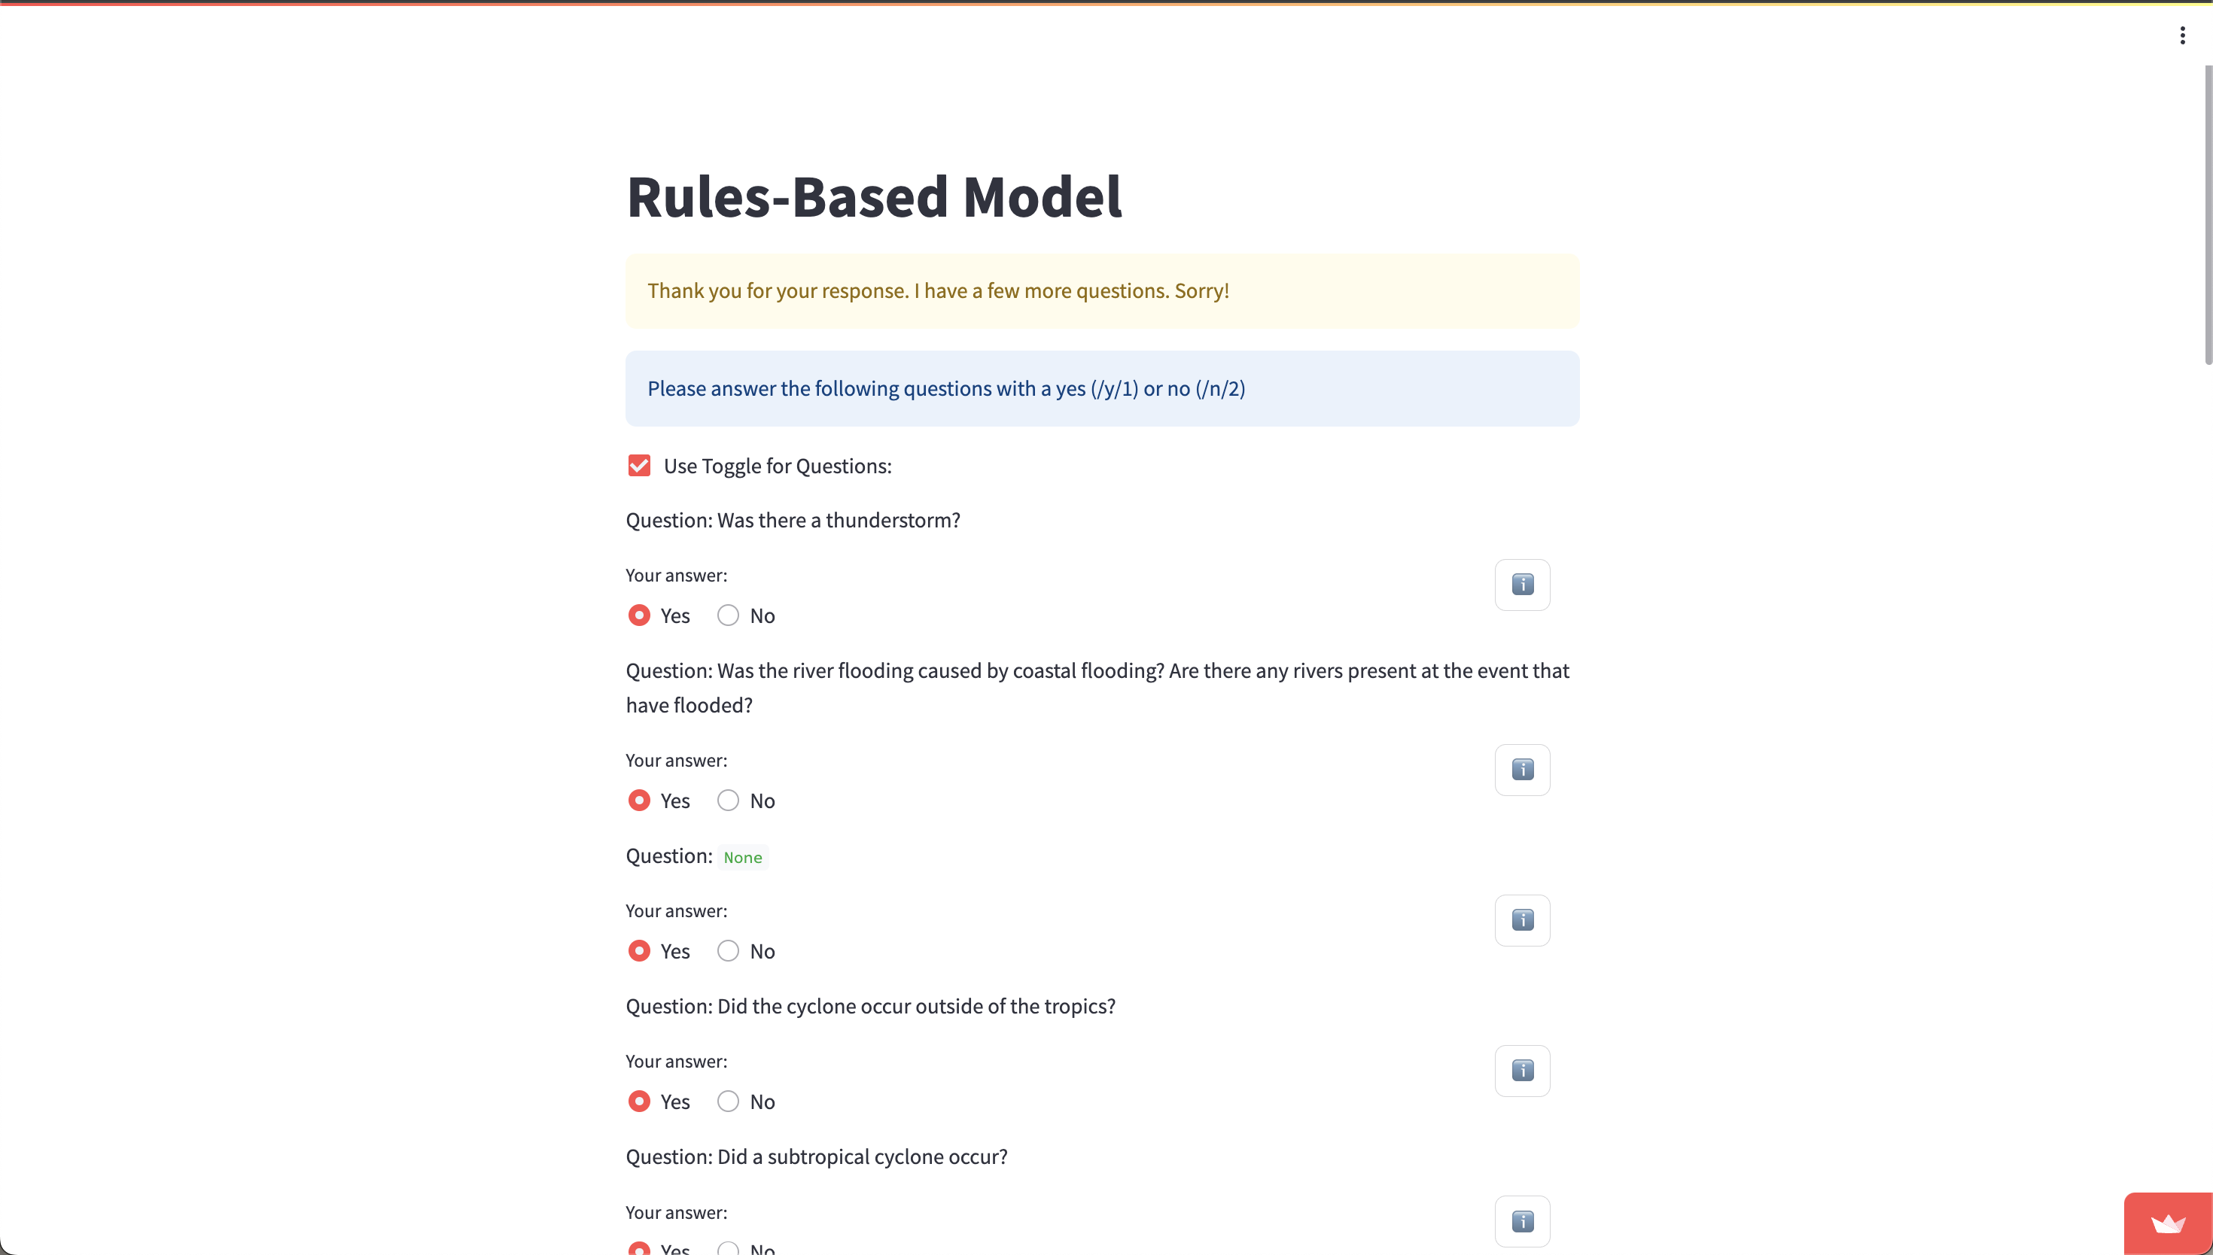
Task: Select 'Yes' for the thunderstorm question
Action: tap(639, 615)
